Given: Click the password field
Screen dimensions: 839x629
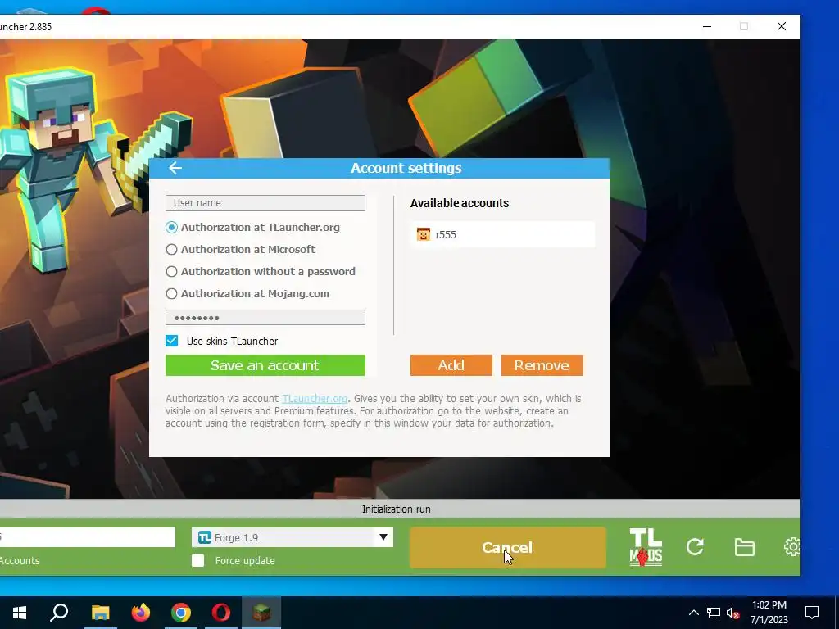Looking at the screenshot, I should [265, 318].
